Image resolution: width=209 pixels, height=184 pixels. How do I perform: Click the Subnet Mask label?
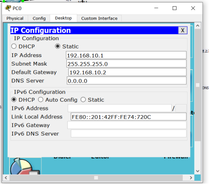[29, 64]
